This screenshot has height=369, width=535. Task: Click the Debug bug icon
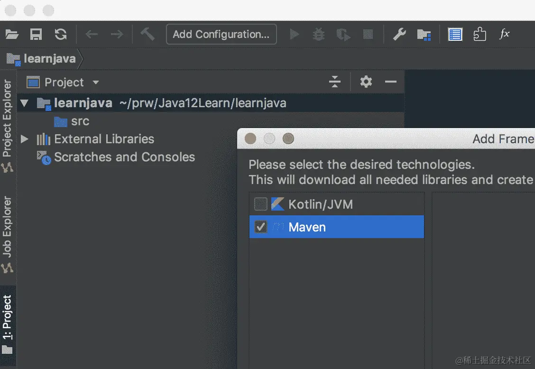point(319,35)
